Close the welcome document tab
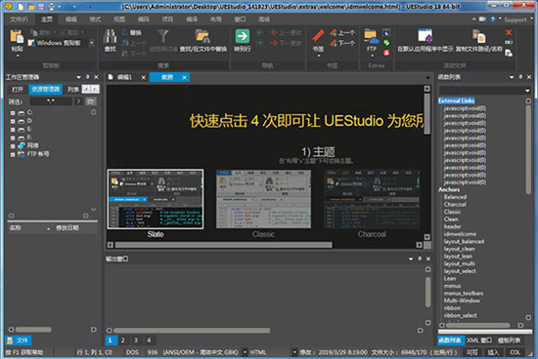Image resolution: width=538 pixels, height=359 pixels. 184,78
